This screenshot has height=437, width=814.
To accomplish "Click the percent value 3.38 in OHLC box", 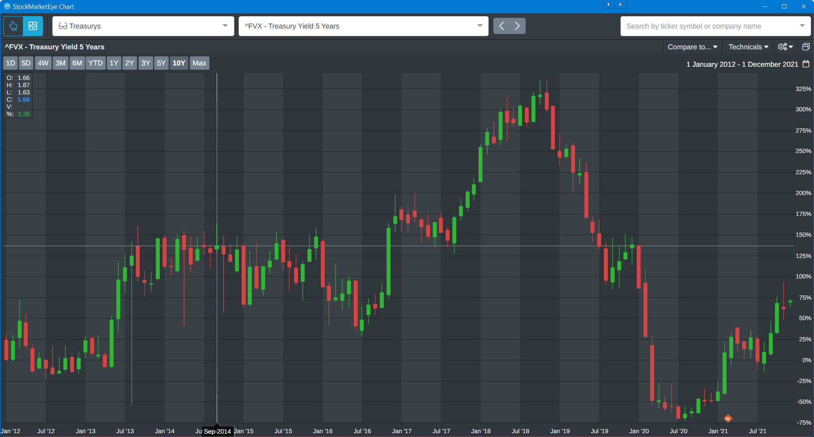I will (23, 114).
